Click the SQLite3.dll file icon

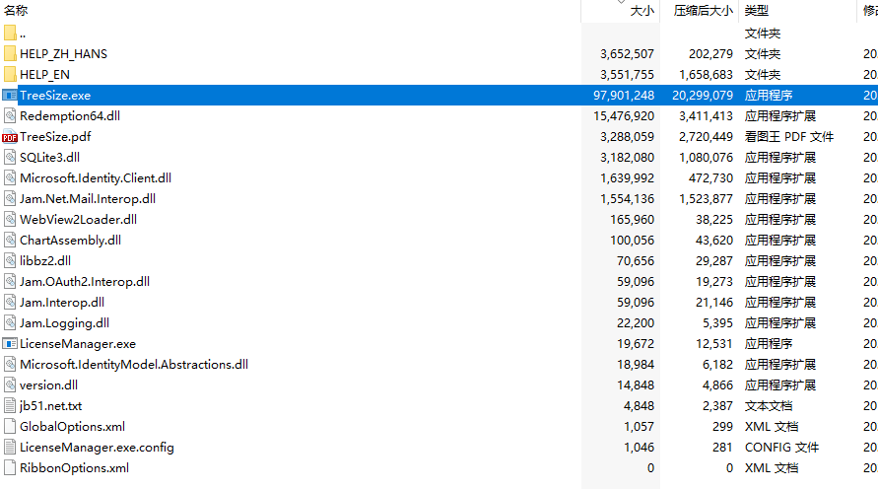click(10, 158)
